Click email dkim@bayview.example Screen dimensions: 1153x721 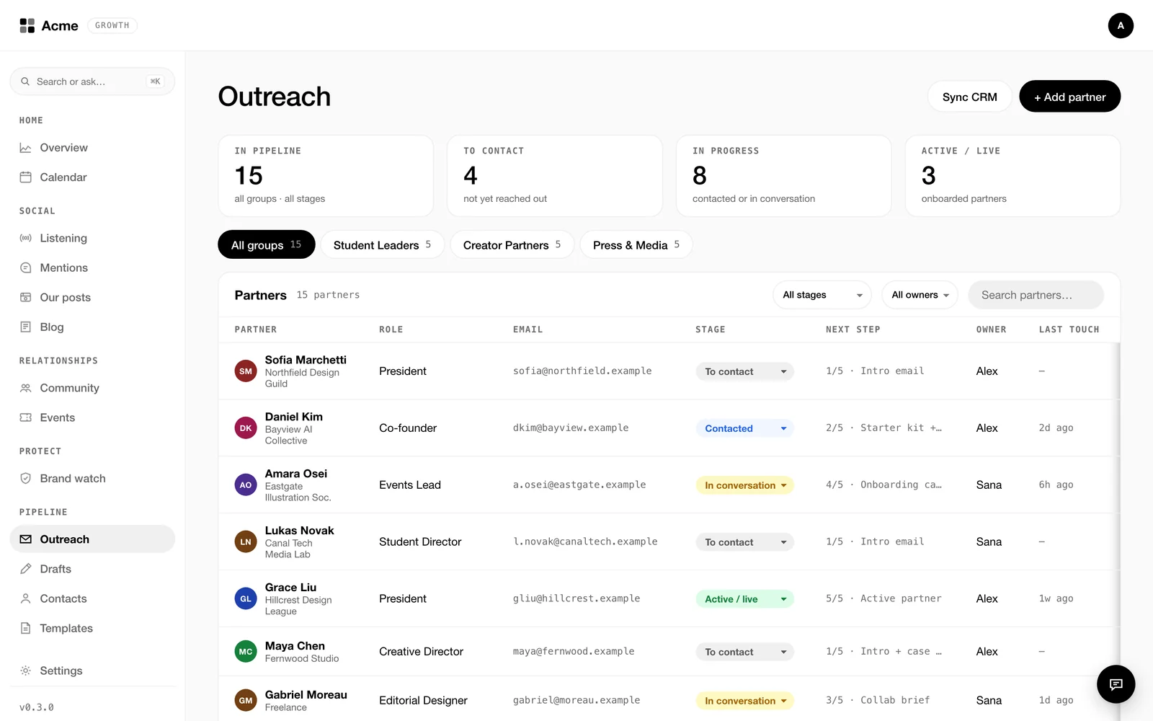571,428
